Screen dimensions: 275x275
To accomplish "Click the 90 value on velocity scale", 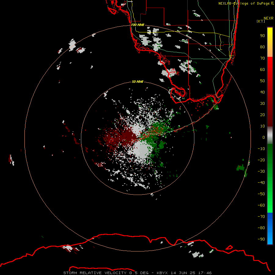I will (x=262, y=36).
